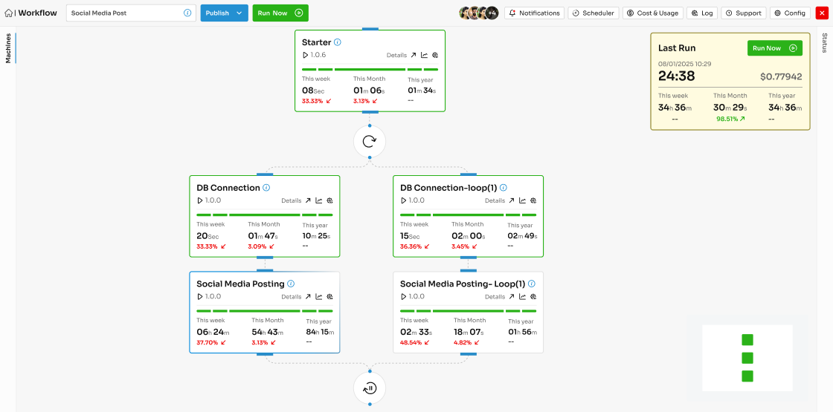
Task: Open the Notifications menu
Action: (534, 13)
